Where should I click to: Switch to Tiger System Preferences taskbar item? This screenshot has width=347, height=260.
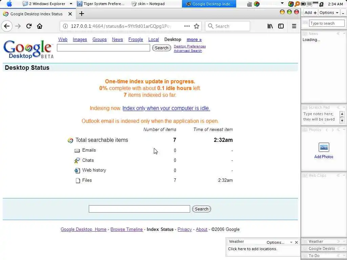point(101,4)
